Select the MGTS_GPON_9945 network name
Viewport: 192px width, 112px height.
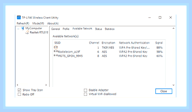coord(70,56)
